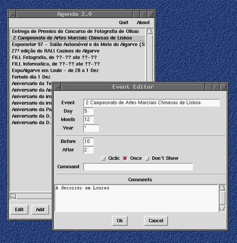Click the Before days input field

click(x=89, y=141)
